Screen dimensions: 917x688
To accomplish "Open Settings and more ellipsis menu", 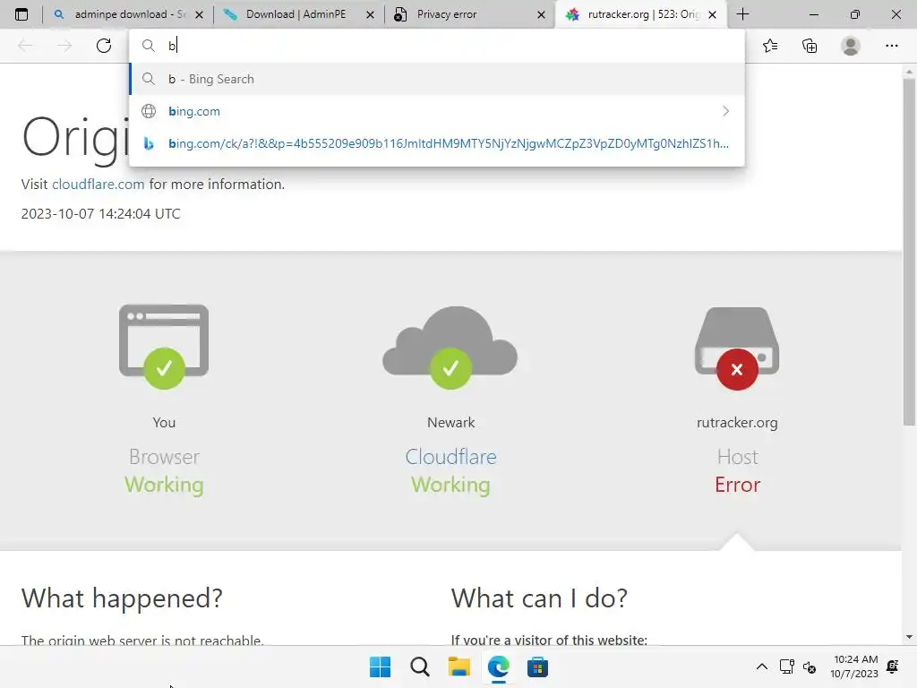I will coord(891,46).
